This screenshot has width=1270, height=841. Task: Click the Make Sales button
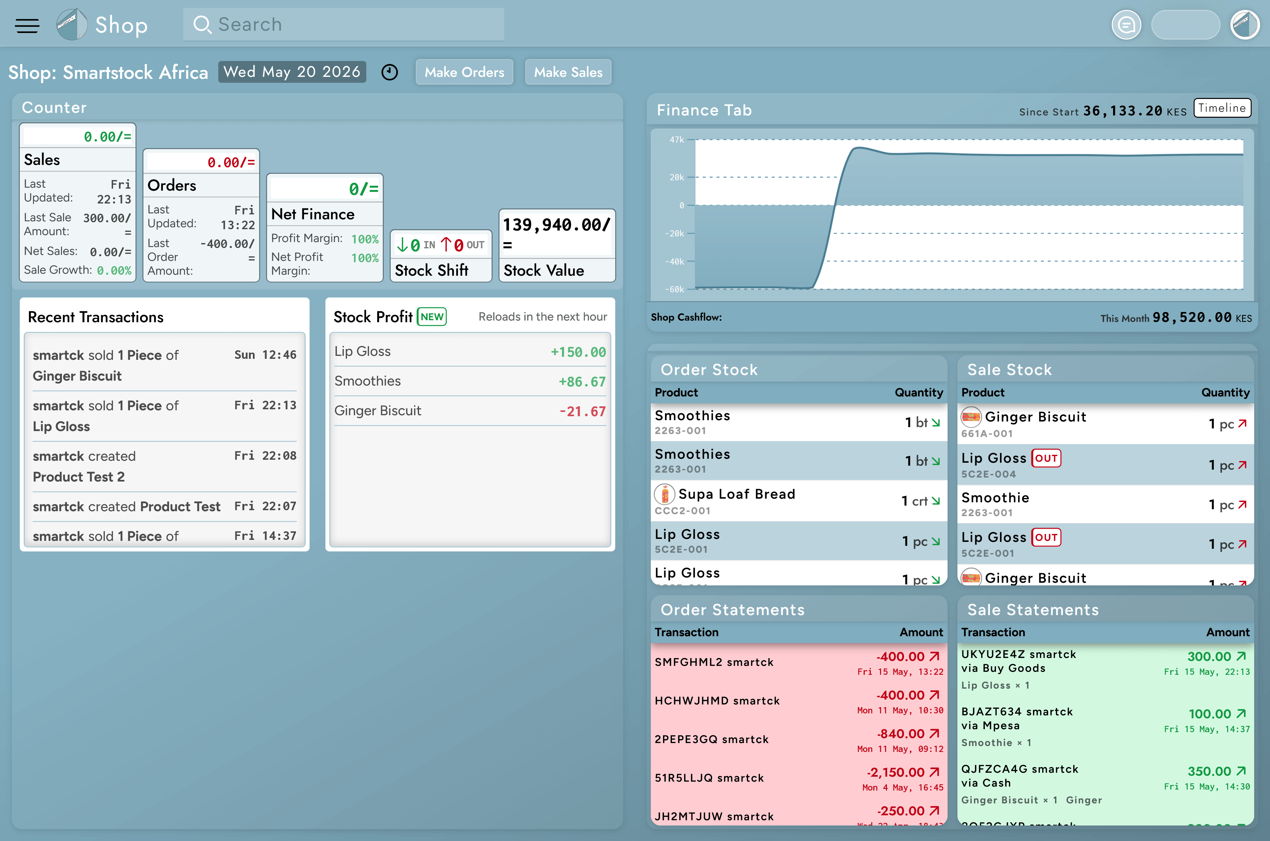568,73
